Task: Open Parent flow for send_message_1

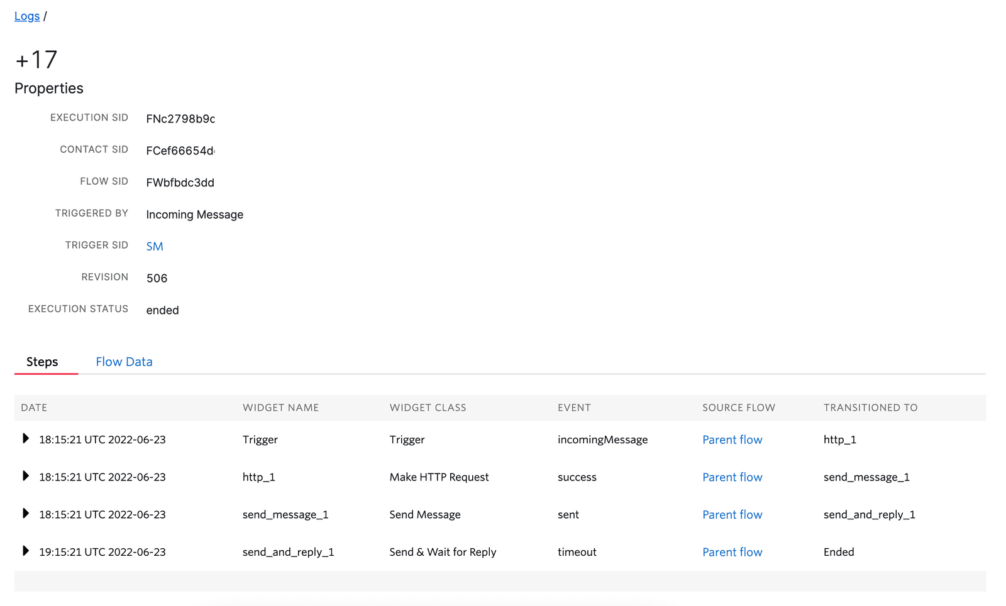Action: point(732,514)
